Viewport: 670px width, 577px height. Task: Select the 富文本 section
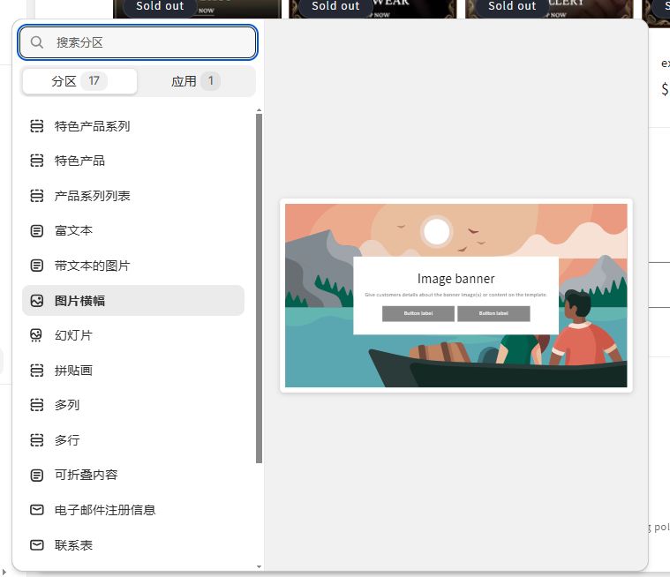pos(133,230)
